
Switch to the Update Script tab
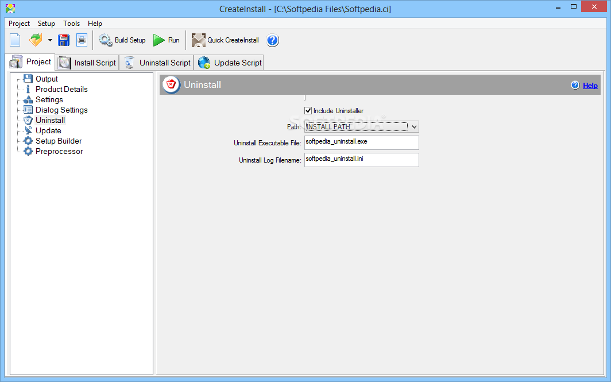pyautogui.click(x=229, y=63)
